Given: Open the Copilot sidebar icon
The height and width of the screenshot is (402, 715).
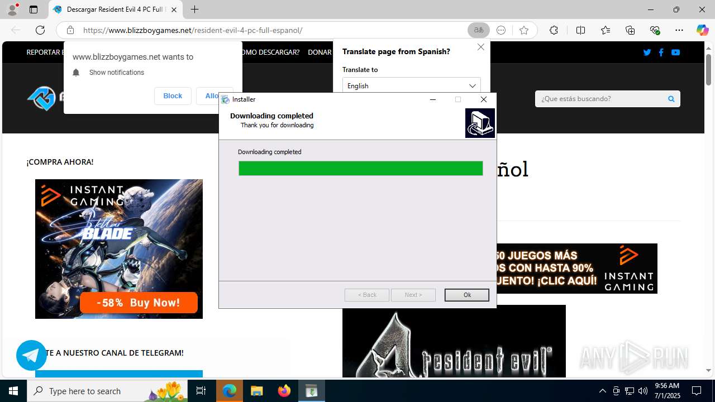Looking at the screenshot, I should pyautogui.click(x=702, y=30).
